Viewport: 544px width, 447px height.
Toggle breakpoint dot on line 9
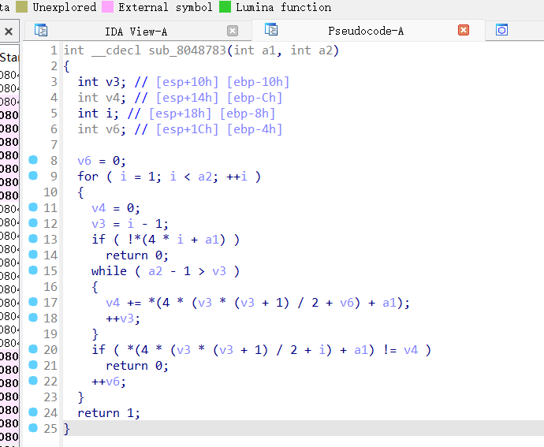tap(33, 176)
